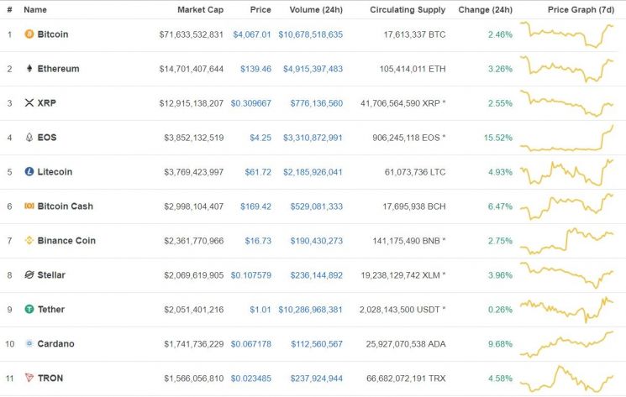Viewport: 626px width, 397px height.
Task: Click the Stellar logo icon
Action: coord(29,275)
